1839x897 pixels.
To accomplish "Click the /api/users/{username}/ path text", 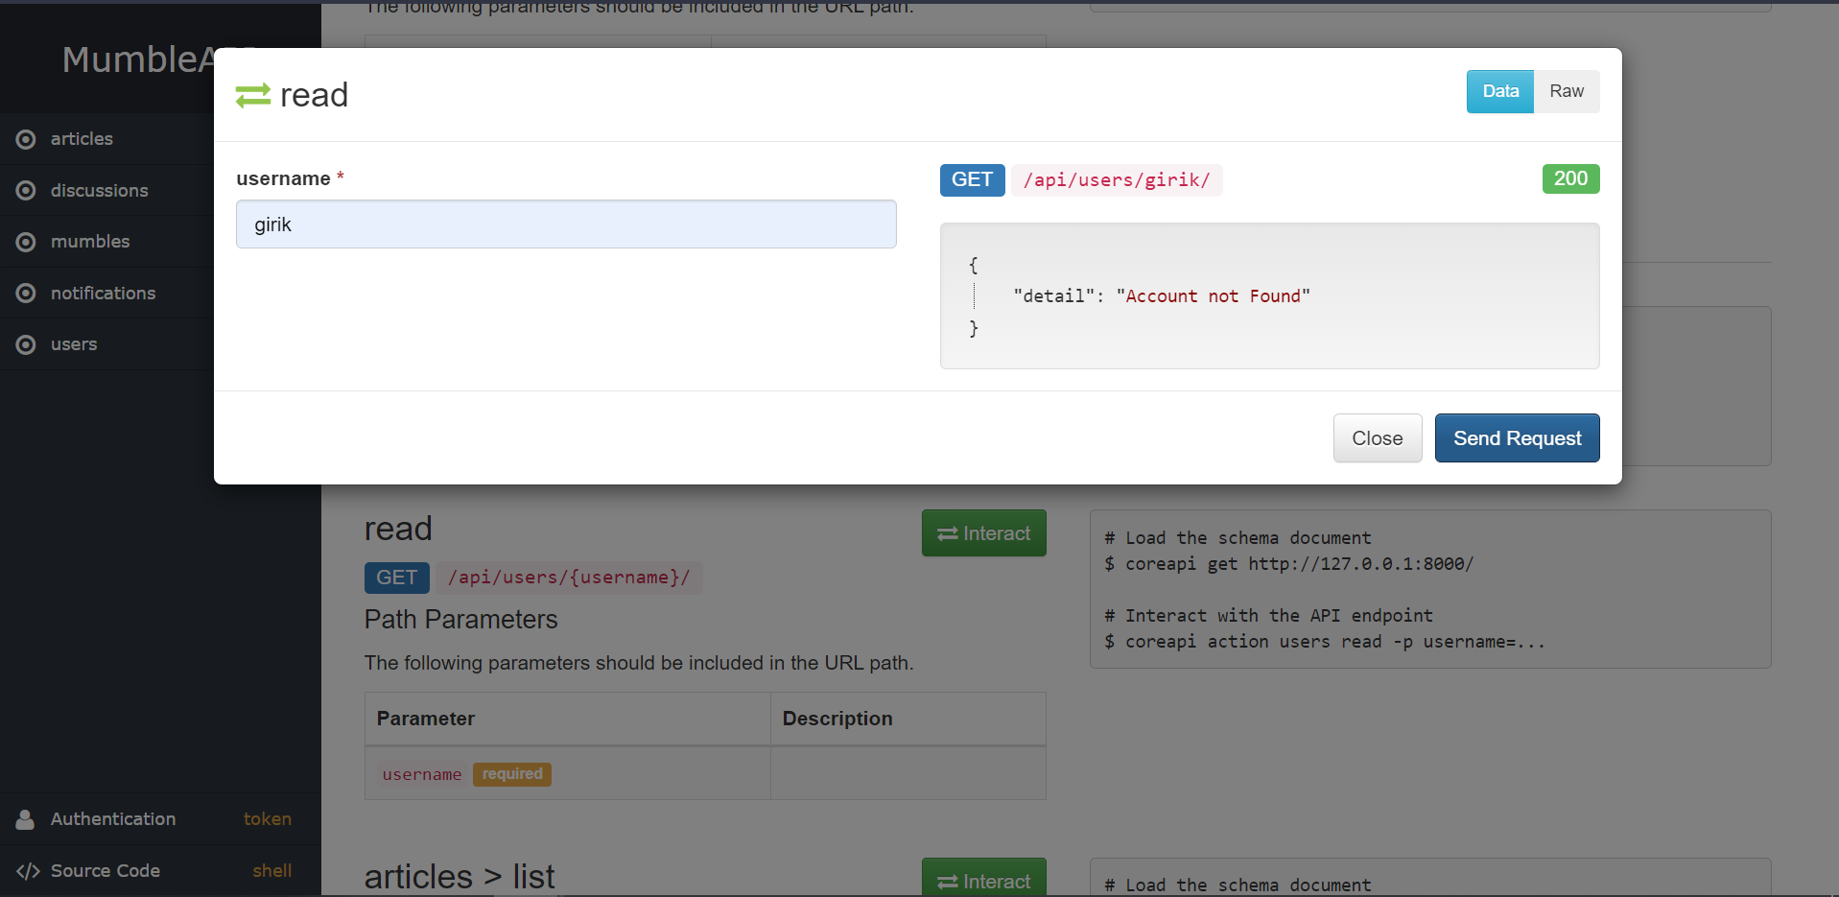I will [569, 578].
